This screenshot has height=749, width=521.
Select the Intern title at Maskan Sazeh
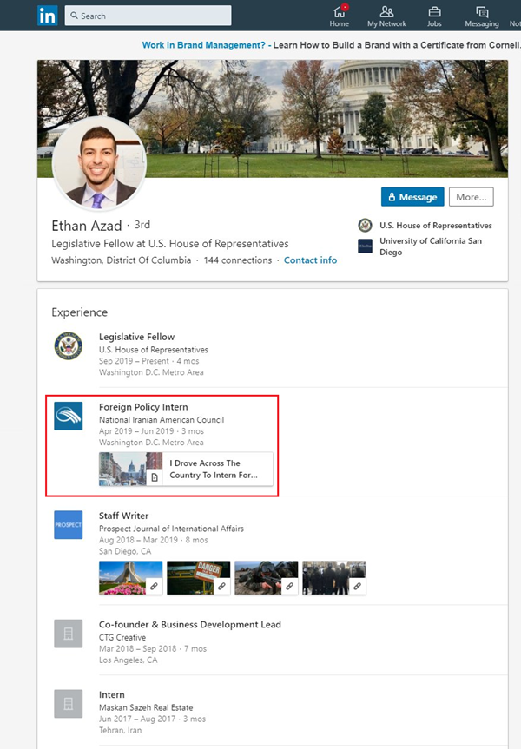tap(112, 694)
